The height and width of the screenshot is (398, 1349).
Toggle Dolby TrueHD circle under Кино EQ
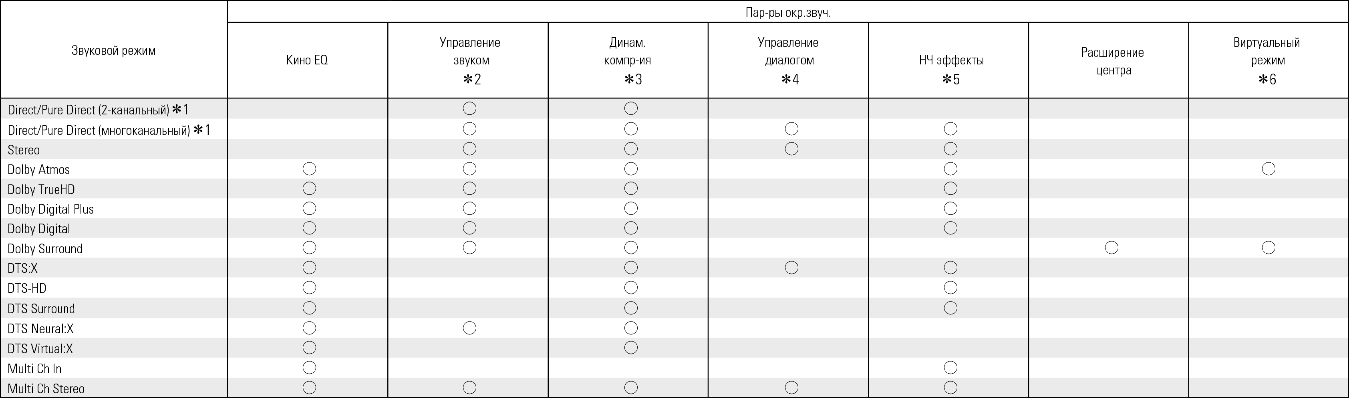tap(309, 188)
